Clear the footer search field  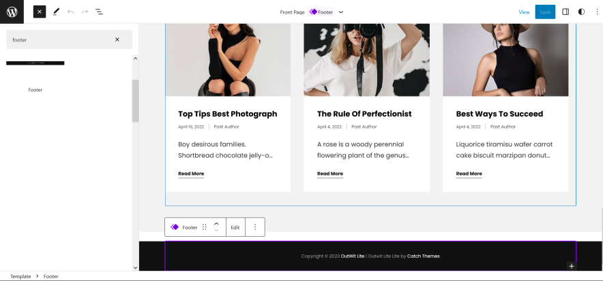click(117, 39)
